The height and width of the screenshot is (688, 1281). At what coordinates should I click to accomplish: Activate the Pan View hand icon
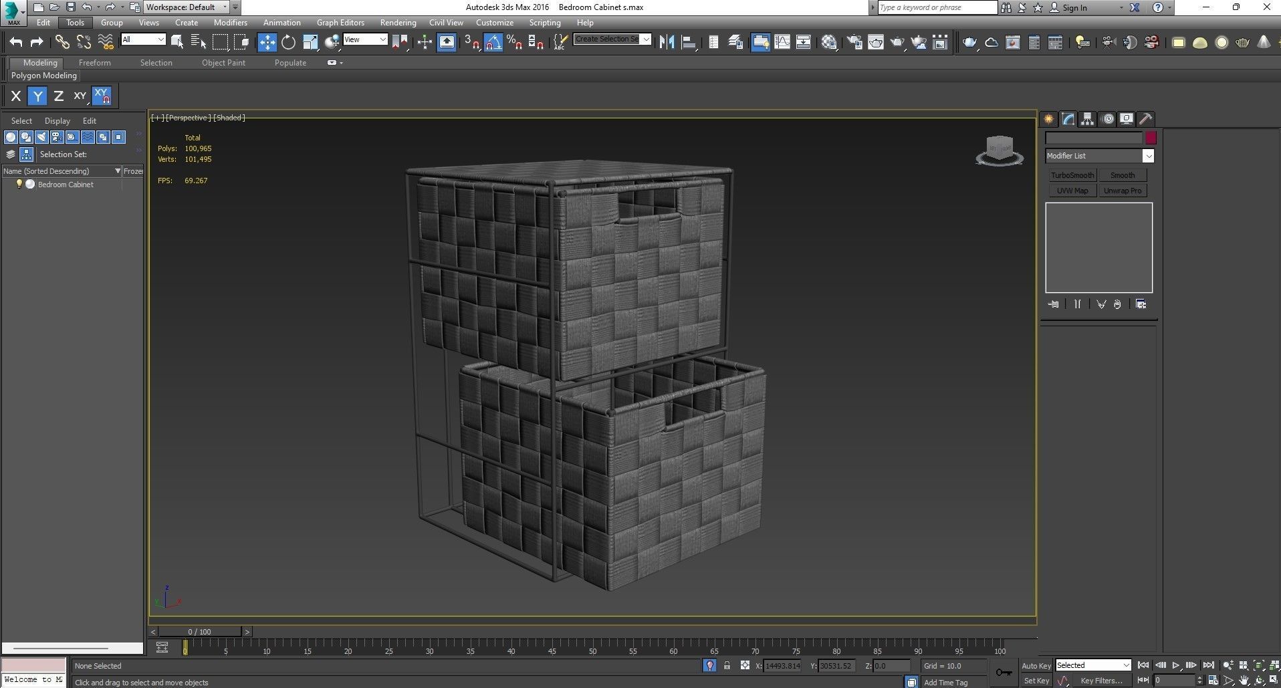coord(1244,680)
